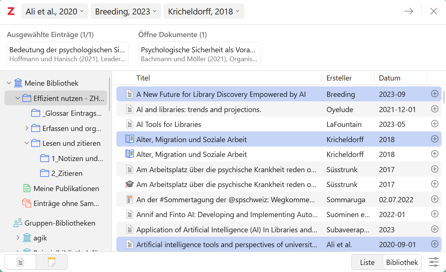Switch to notes view yellow icon

(x=52, y=262)
